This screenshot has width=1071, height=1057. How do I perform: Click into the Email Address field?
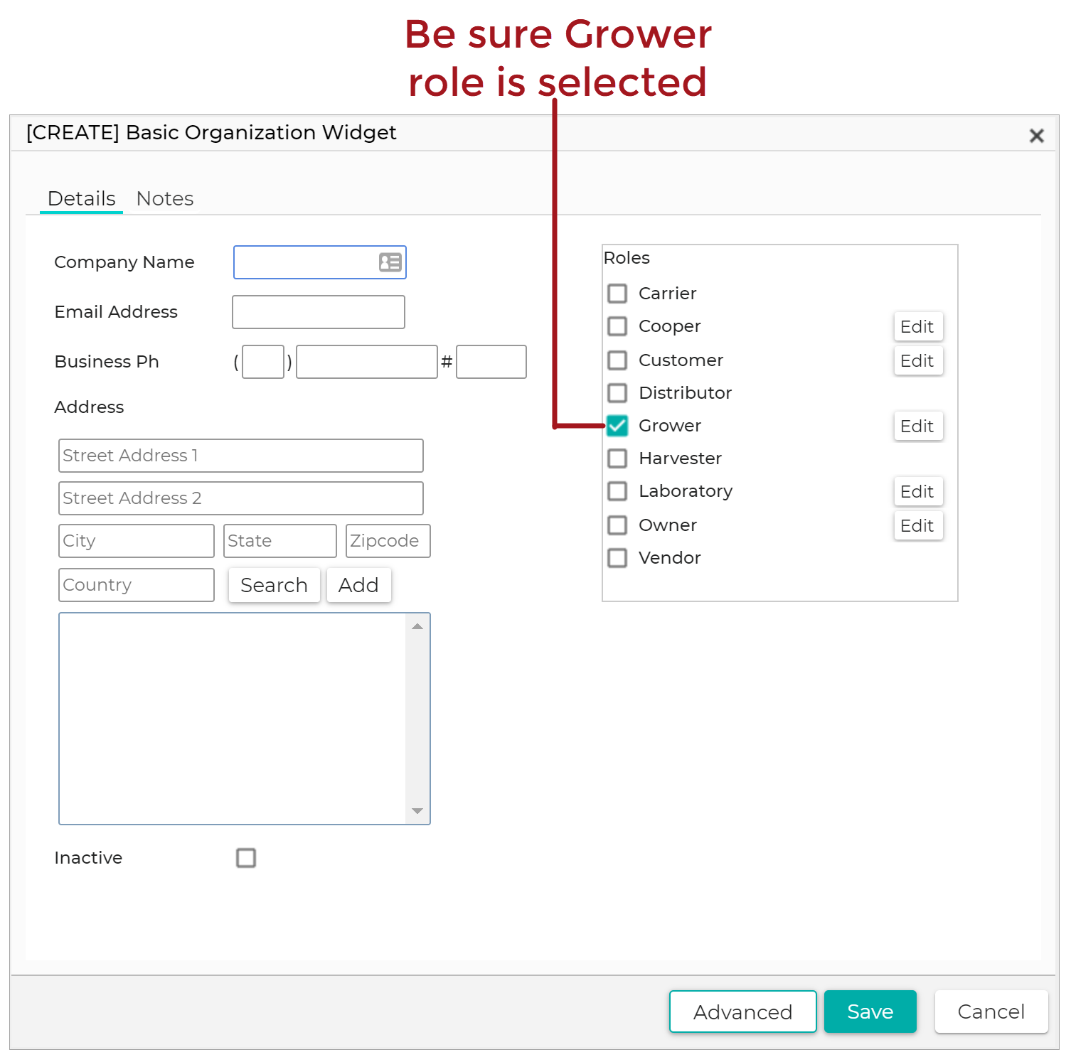pyautogui.click(x=319, y=312)
